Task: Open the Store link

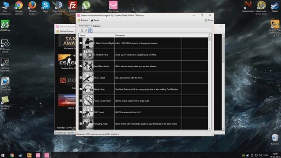Action: point(209,20)
